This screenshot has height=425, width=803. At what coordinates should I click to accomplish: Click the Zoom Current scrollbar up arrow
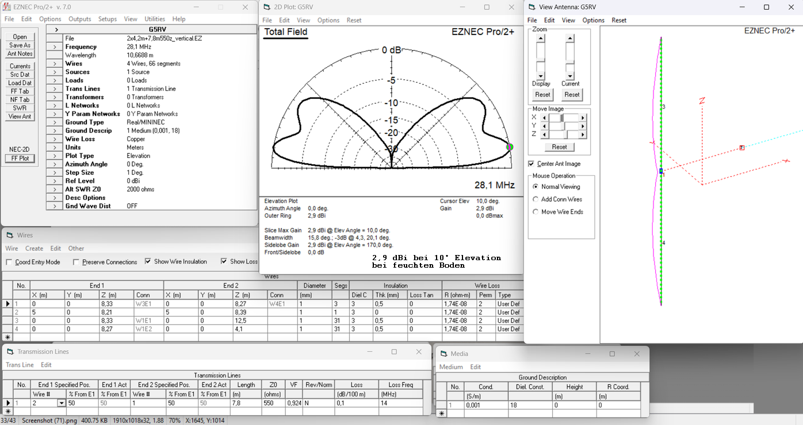(569, 38)
